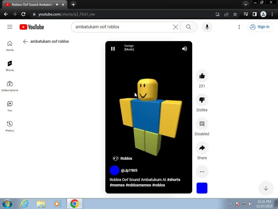
Task: Install YouTube app icon in address bar
Action: pyautogui.click(x=217, y=14)
